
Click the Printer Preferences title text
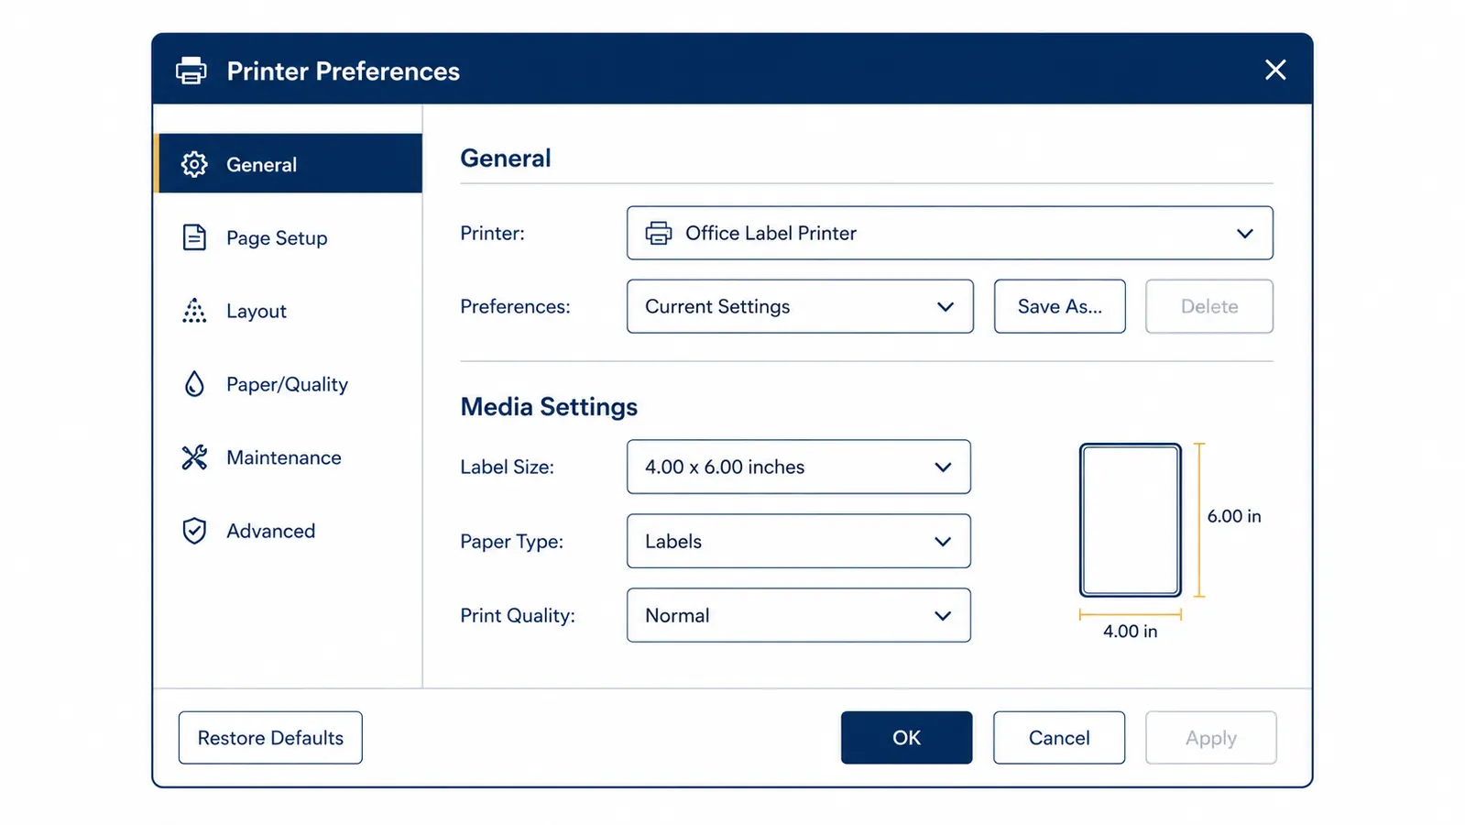(344, 71)
